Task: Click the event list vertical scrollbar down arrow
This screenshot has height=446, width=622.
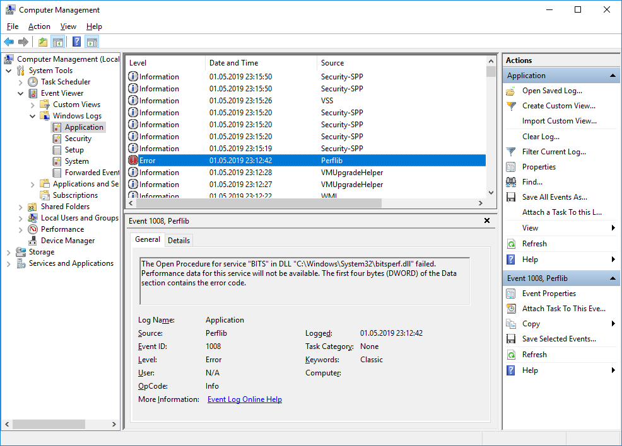Action: [491, 193]
